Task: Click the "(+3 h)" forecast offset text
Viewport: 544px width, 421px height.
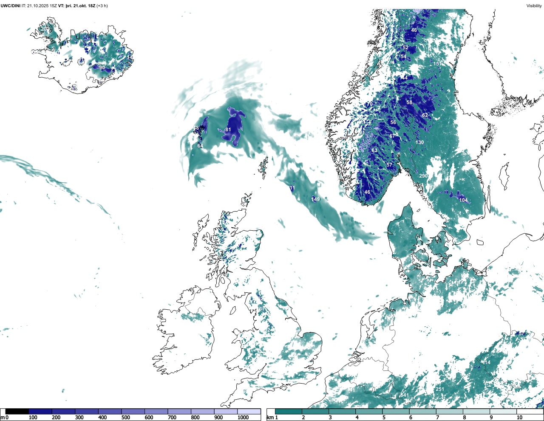Action: point(102,6)
